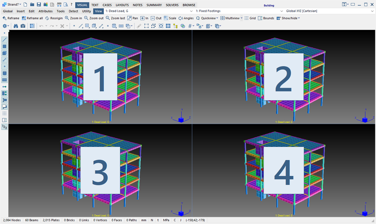Click the Angles view button
376x224 pixels.
click(x=186, y=18)
